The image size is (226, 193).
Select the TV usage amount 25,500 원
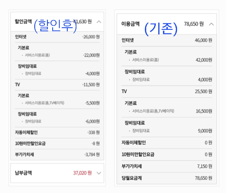[x=203, y=91]
